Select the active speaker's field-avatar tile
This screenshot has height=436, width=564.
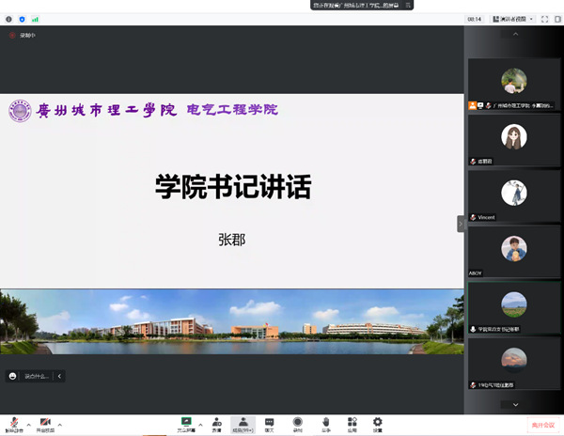(514, 308)
